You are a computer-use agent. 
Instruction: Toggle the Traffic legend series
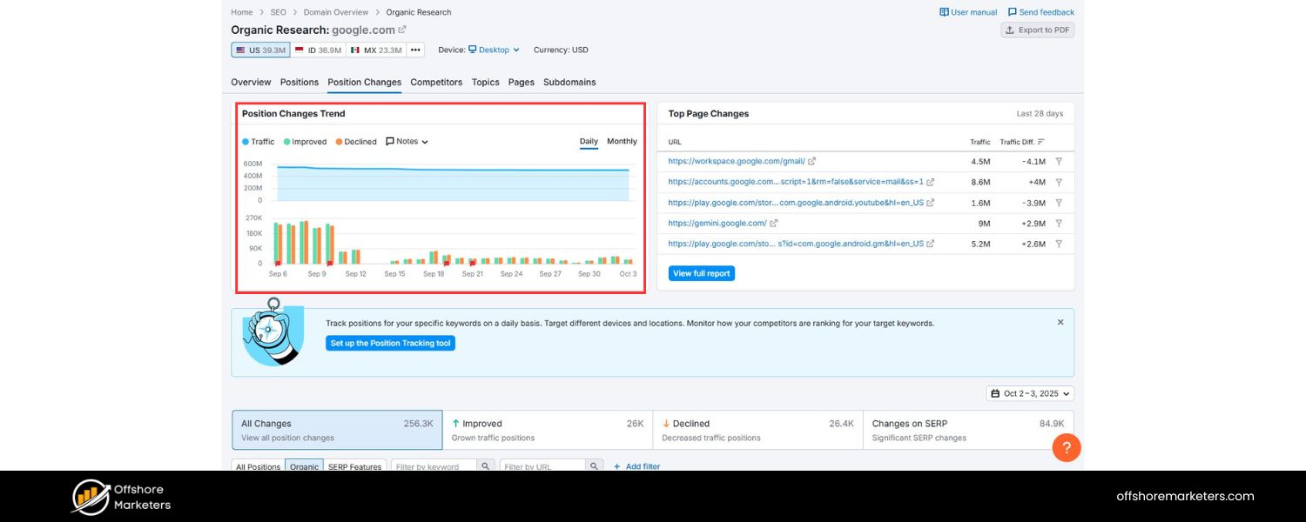258,142
